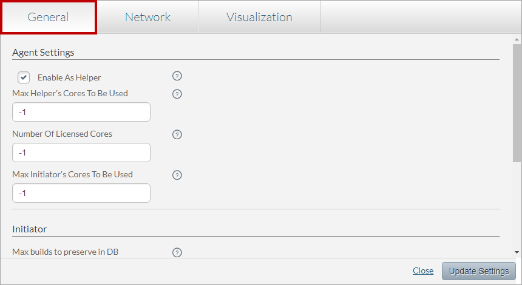Screen dimensions: 522x285
Task: Click the Close link
Action: click(423, 270)
